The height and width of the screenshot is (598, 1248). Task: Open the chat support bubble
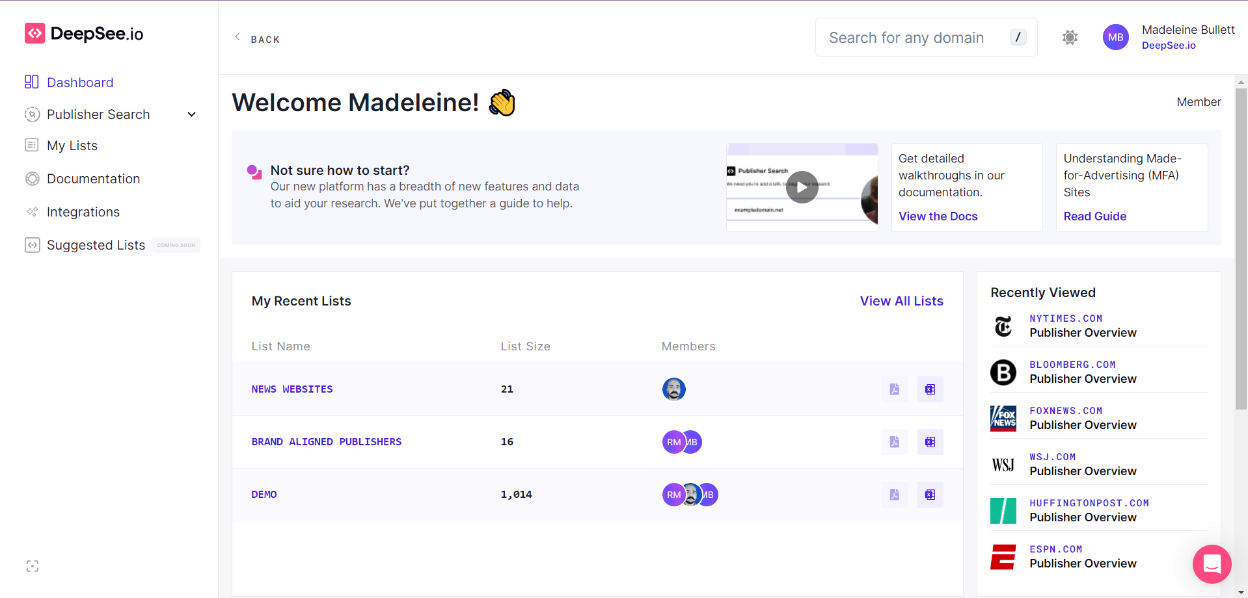tap(1212, 564)
